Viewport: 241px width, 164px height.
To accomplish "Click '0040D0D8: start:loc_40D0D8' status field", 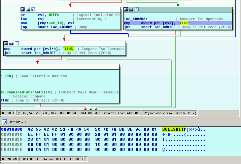I will [x=110, y=113].
